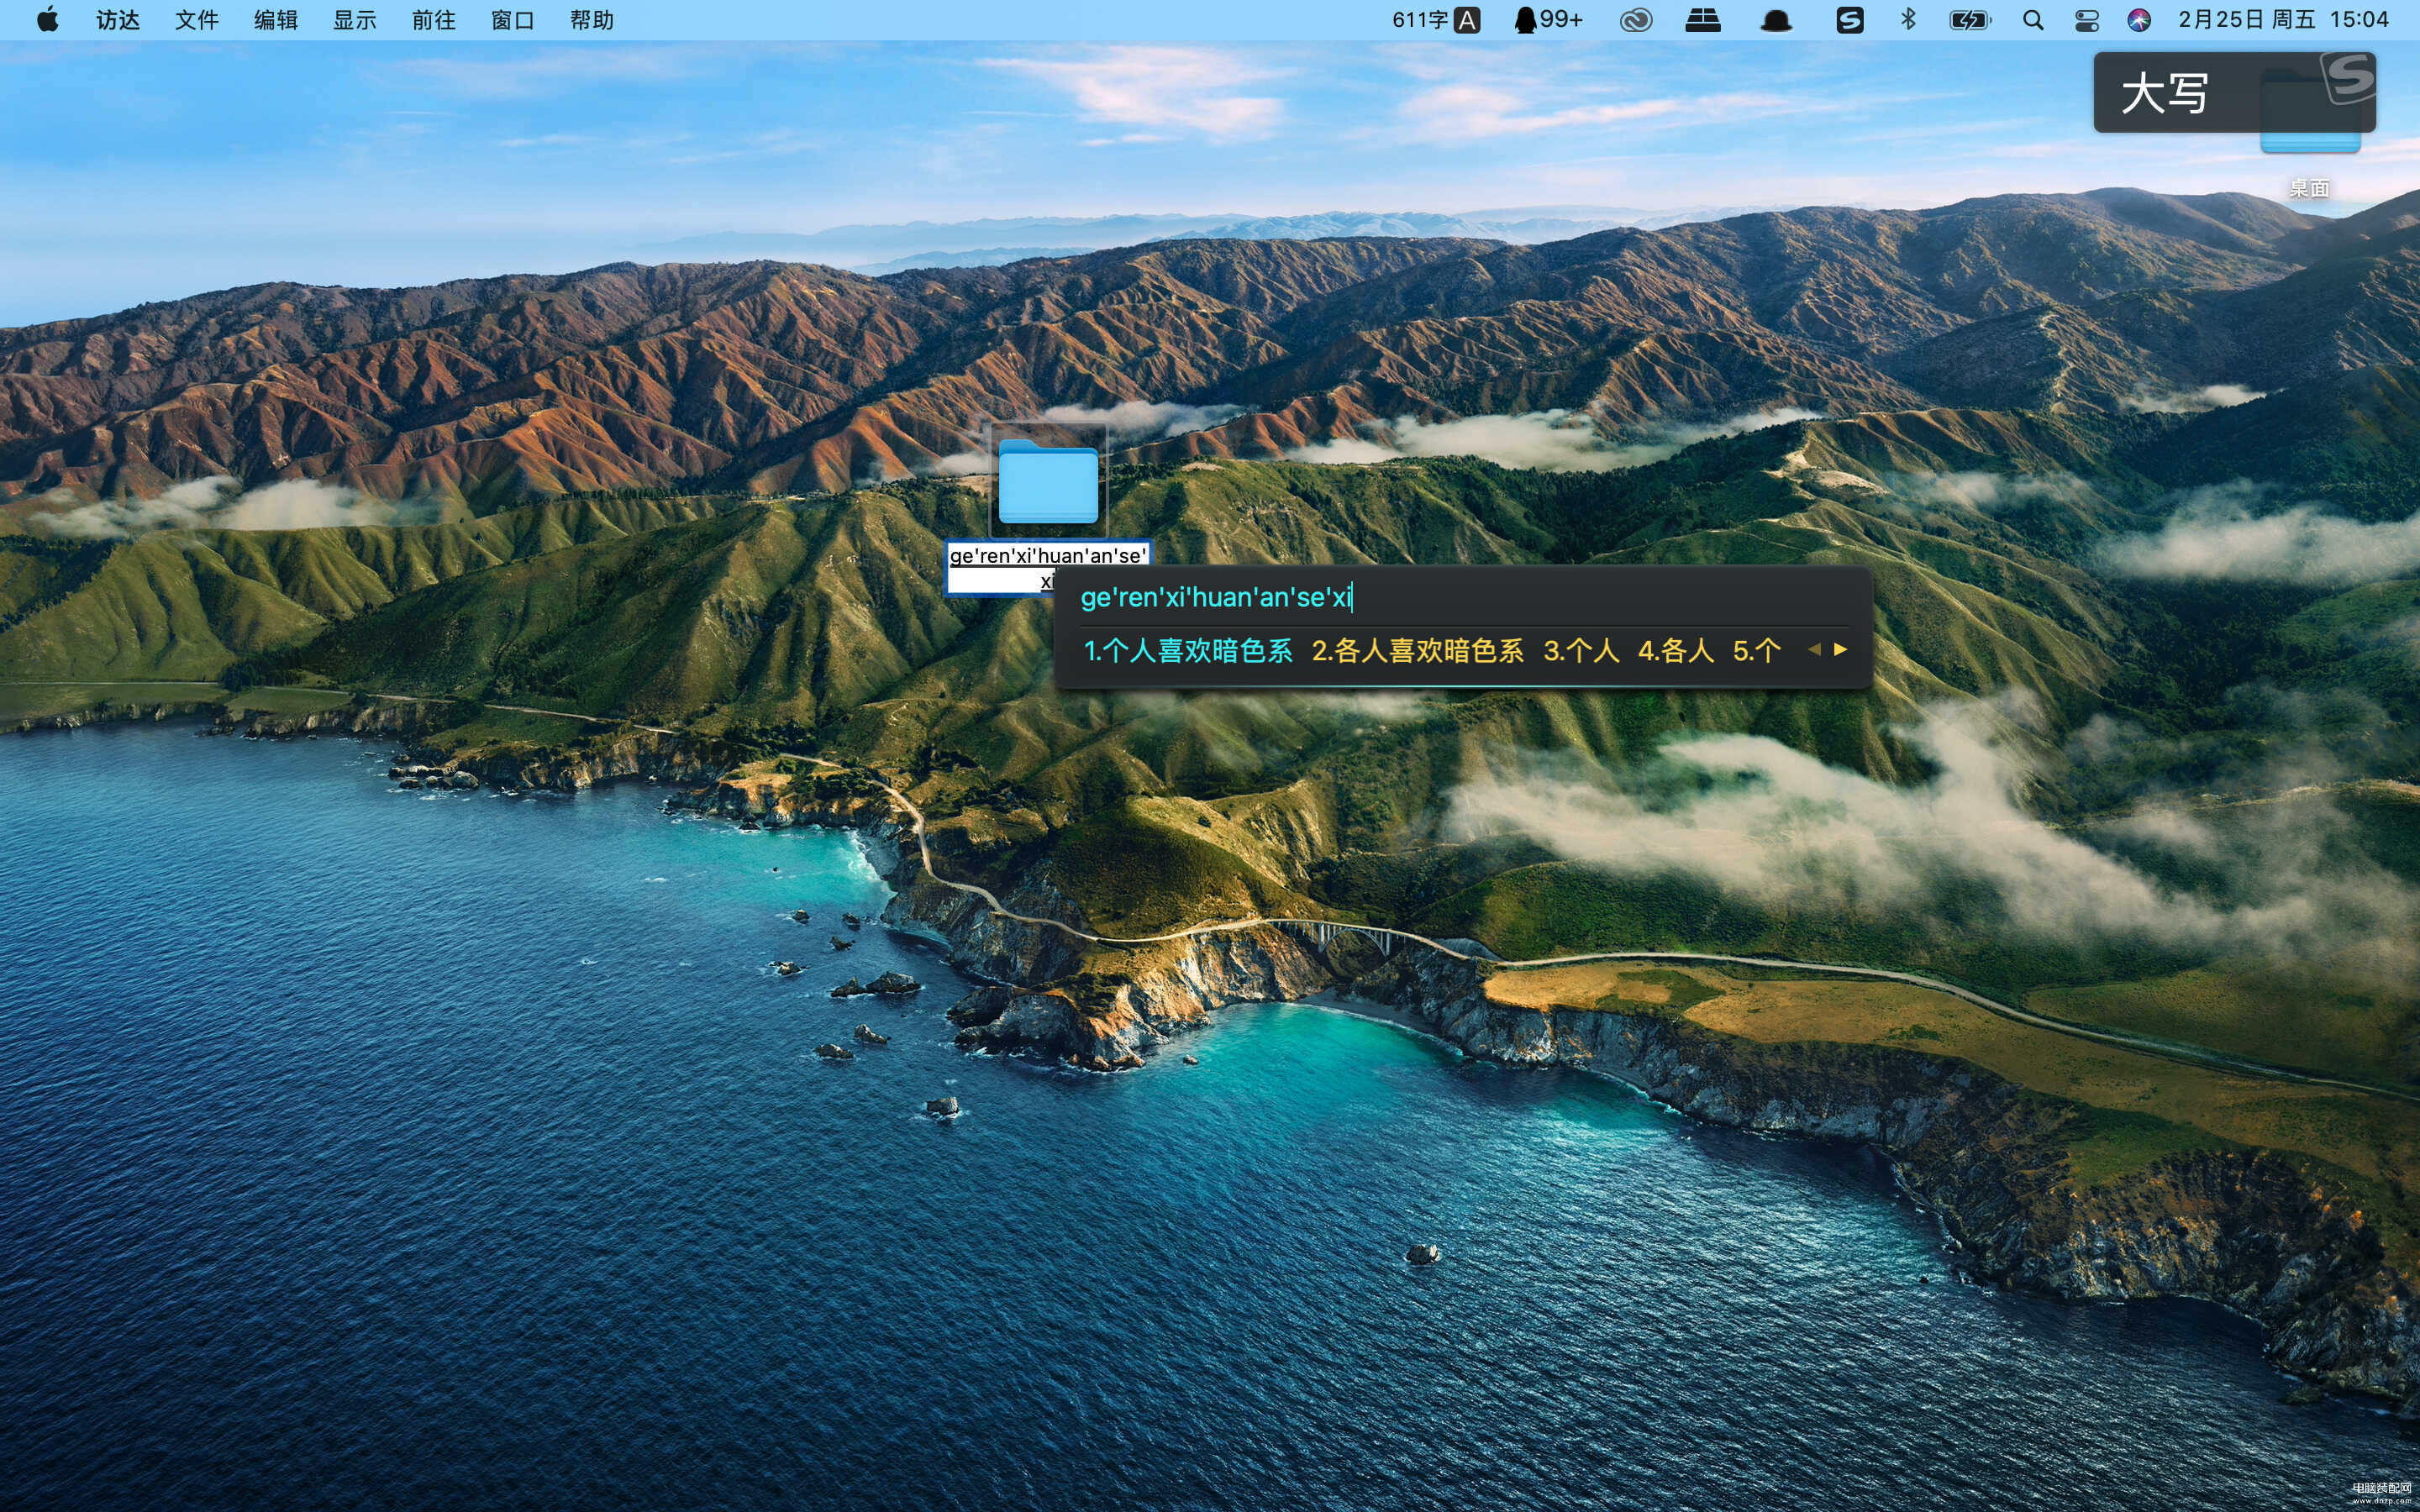
Task: Click the folder name editing field
Action: tap(1047, 567)
